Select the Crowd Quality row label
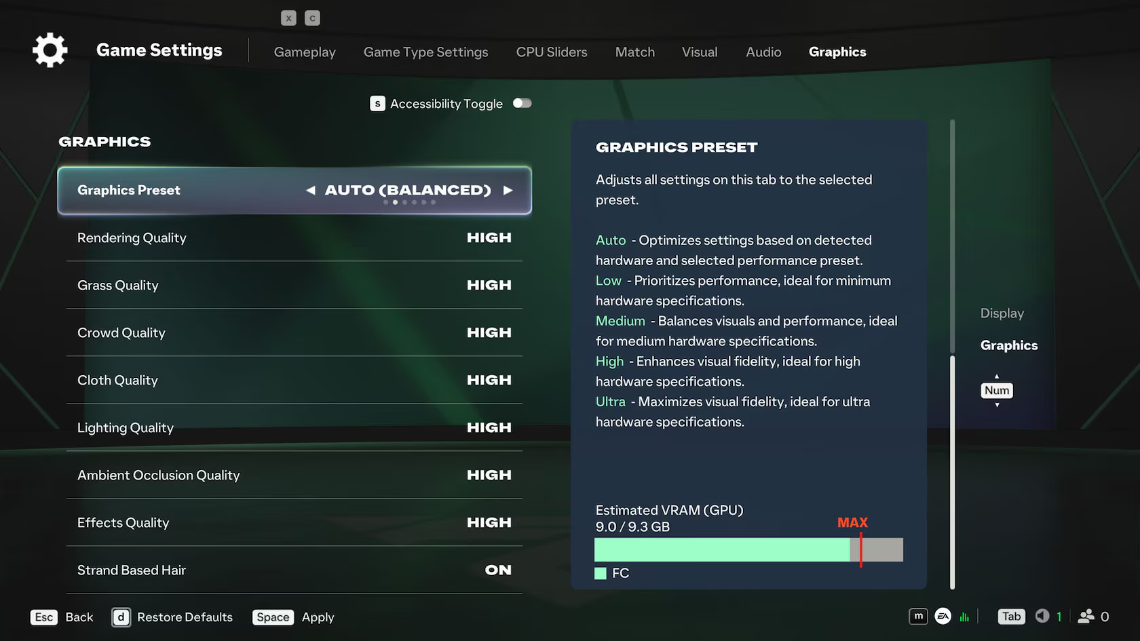Screen dimensions: 1140x641 [121, 333]
